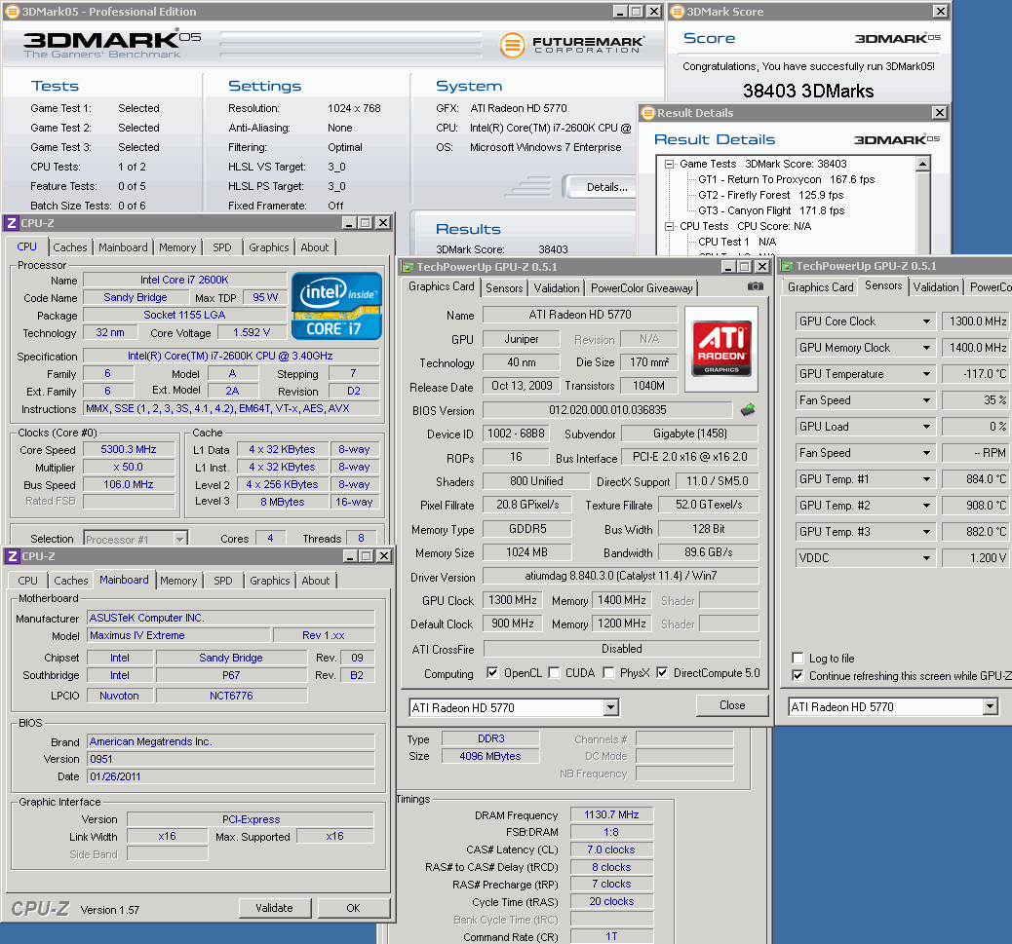Open the GPU Temp. #1 sensor dropdown
Screen dimensions: 1012x944
(926, 479)
